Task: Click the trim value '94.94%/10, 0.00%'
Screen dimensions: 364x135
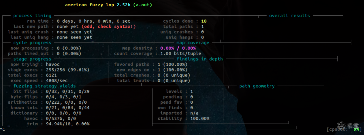Action: tap(68, 124)
